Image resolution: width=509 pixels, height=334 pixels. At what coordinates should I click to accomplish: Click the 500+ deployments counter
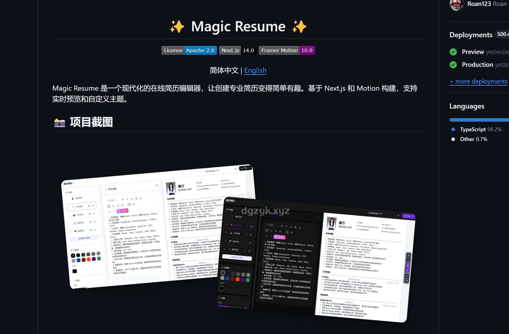502,34
